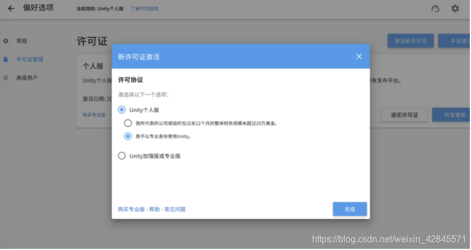The height and width of the screenshot is (250, 471).
Task: Open the 常规 preferences section
Action: 22,41
